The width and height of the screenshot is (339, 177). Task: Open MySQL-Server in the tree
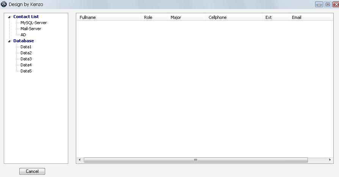point(33,23)
